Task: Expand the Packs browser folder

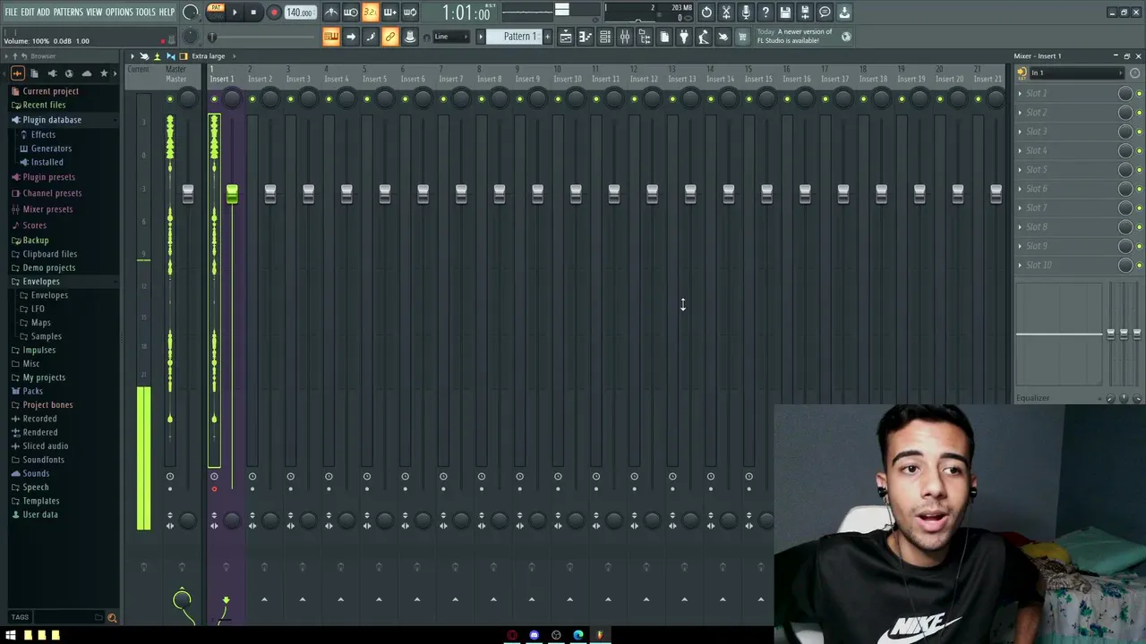Action: coord(32,391)
